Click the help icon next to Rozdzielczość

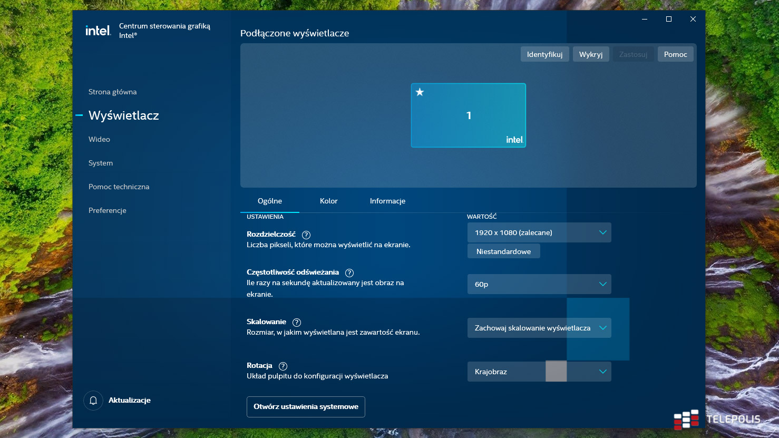306,235
